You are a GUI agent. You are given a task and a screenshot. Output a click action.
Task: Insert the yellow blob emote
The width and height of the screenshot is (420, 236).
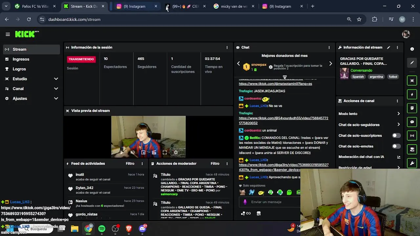[x=261, y=192]
